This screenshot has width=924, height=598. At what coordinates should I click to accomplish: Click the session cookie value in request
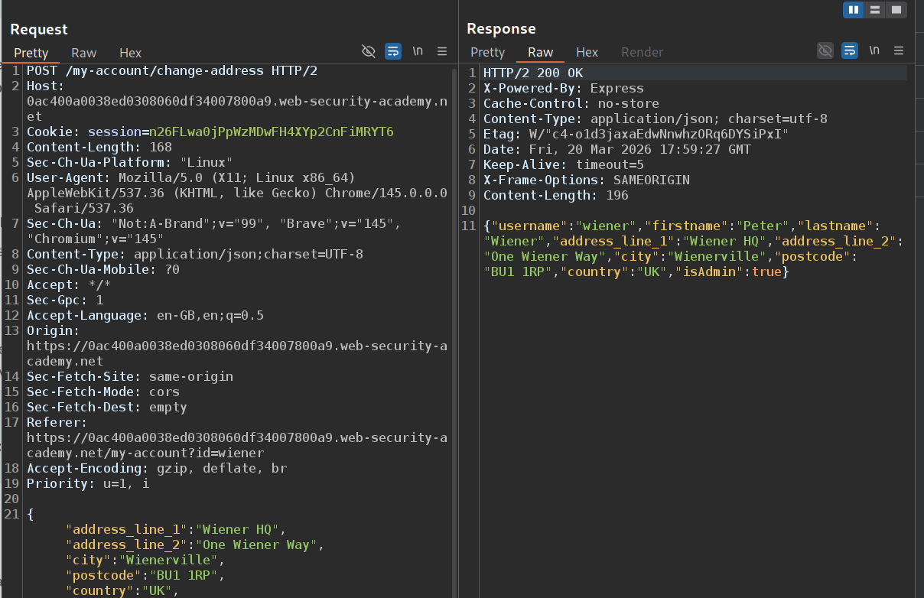pos(271,132)
